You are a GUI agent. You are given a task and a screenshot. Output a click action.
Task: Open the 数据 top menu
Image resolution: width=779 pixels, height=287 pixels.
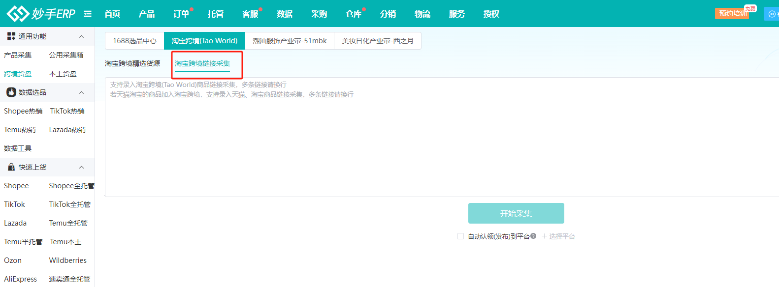click(285, 14)
